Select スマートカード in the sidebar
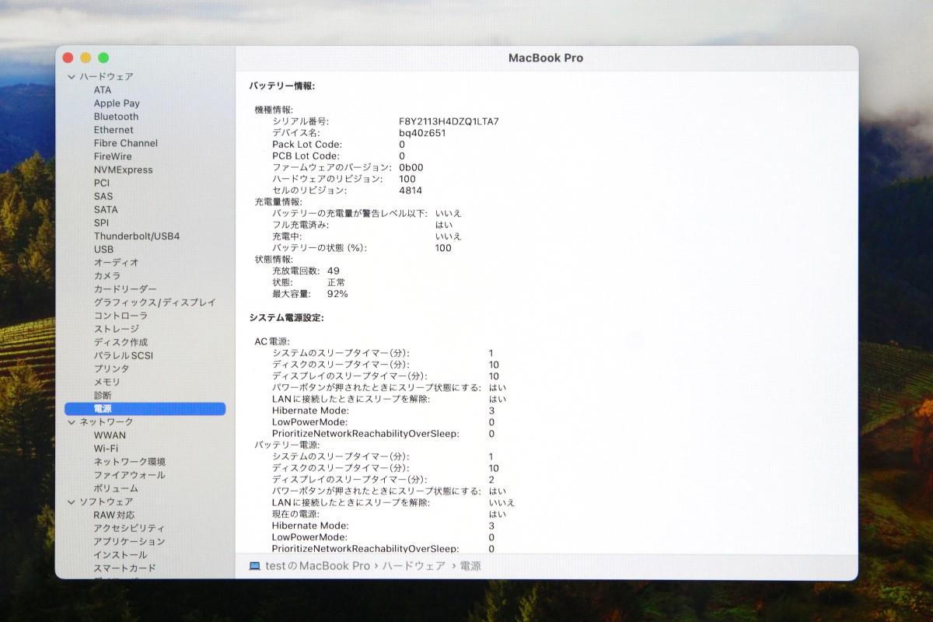 [124, 568]
